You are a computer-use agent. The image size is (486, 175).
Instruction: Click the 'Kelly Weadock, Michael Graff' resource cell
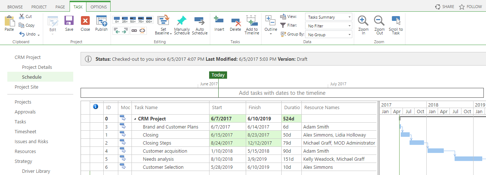[x=339, y=159]
